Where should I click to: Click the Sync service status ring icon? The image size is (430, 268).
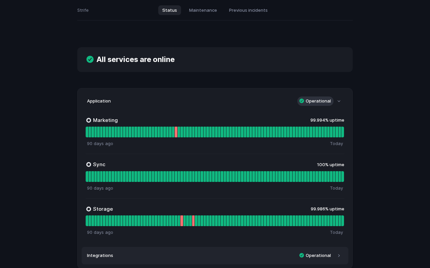[x=89, y=164]
